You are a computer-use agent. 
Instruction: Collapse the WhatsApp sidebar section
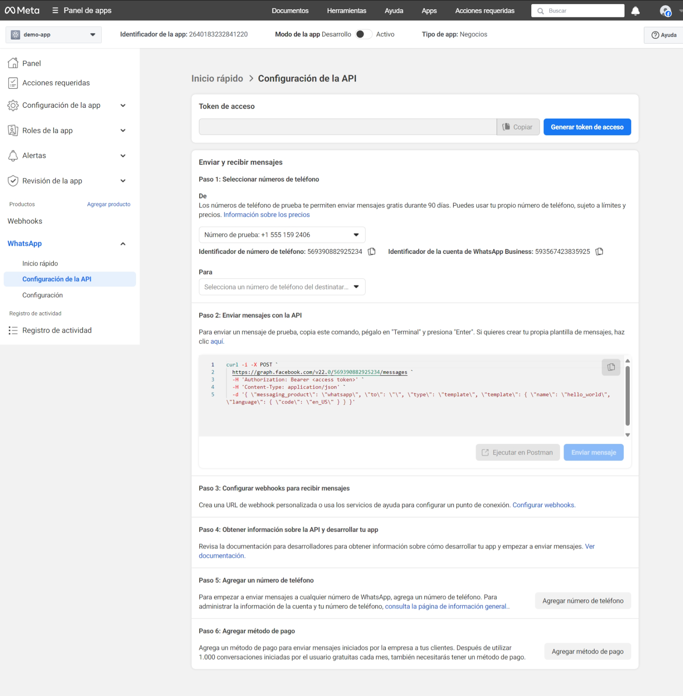coord(123,244)
